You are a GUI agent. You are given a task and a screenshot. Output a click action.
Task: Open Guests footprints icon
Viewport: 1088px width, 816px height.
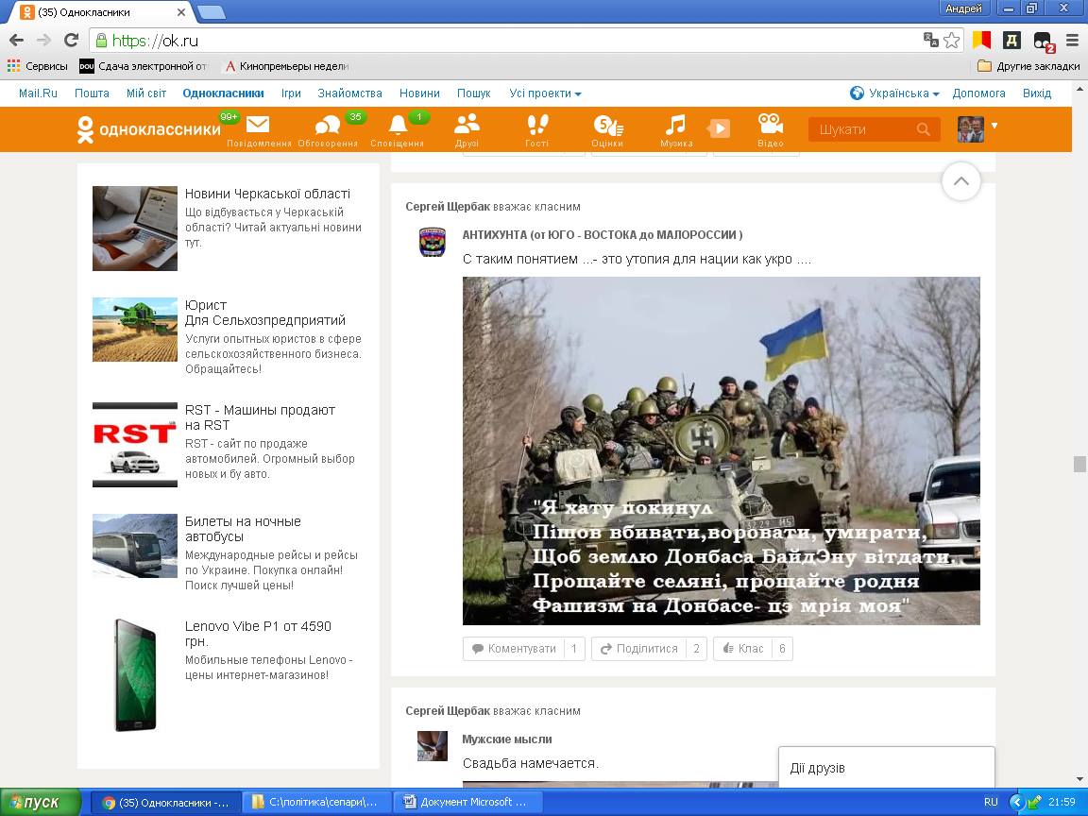click(x=536, y=126)
